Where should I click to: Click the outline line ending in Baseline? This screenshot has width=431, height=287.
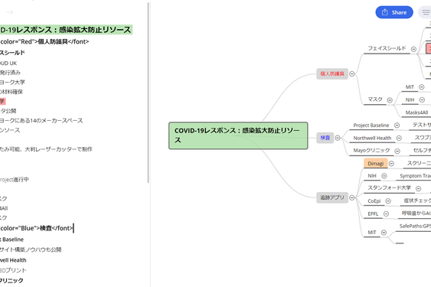click(x=11, y=240)
